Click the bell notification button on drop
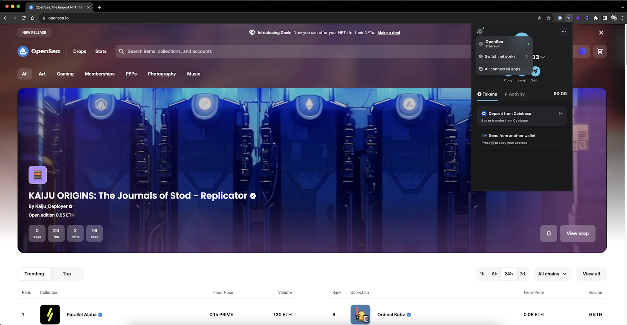The height and width of the screenshot is (325, 627). point(549,233)
